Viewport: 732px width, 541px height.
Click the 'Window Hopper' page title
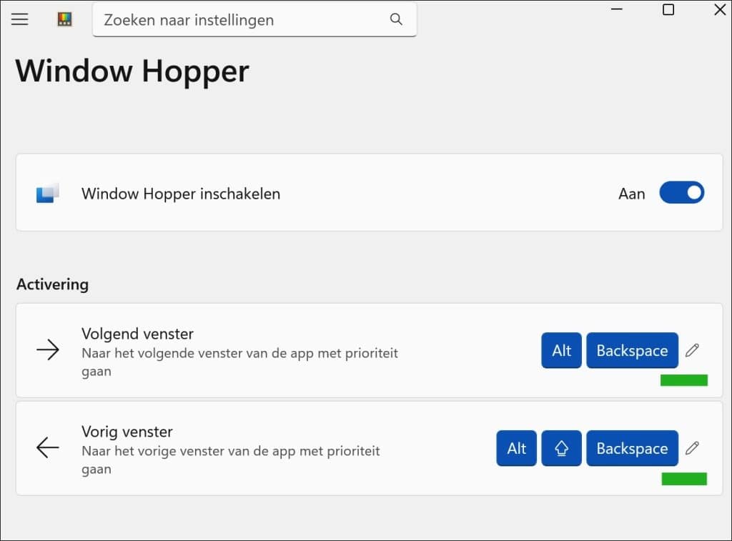click(132, 71)
